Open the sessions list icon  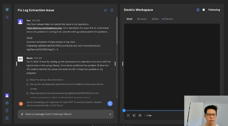(7, 17)
